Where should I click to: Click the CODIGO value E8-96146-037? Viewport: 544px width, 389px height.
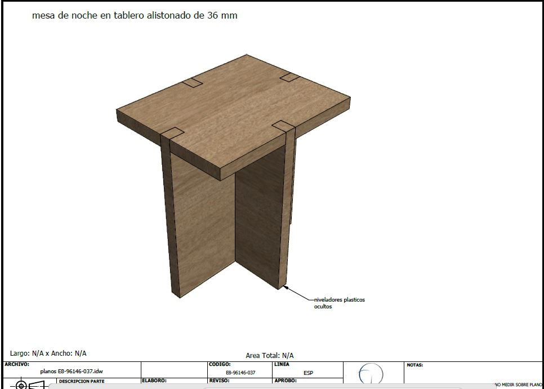240,373
